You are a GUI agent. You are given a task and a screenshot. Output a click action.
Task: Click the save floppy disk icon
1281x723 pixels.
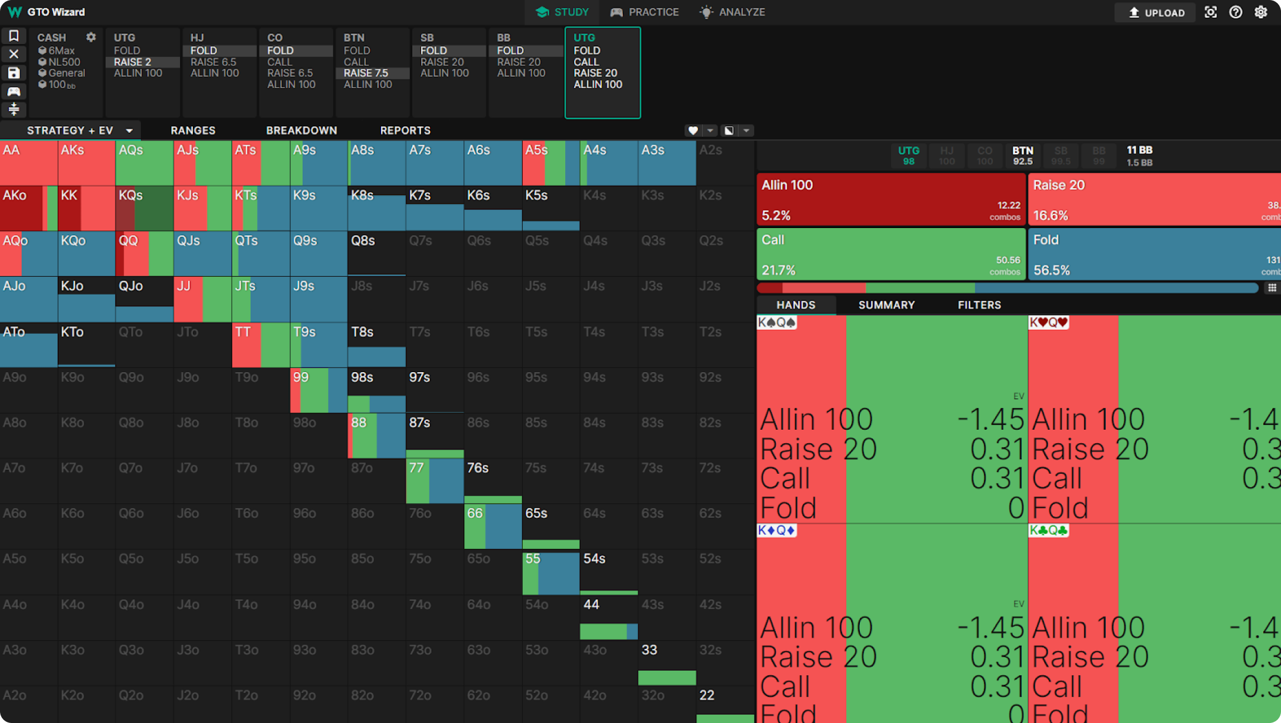tap(14, 73)
